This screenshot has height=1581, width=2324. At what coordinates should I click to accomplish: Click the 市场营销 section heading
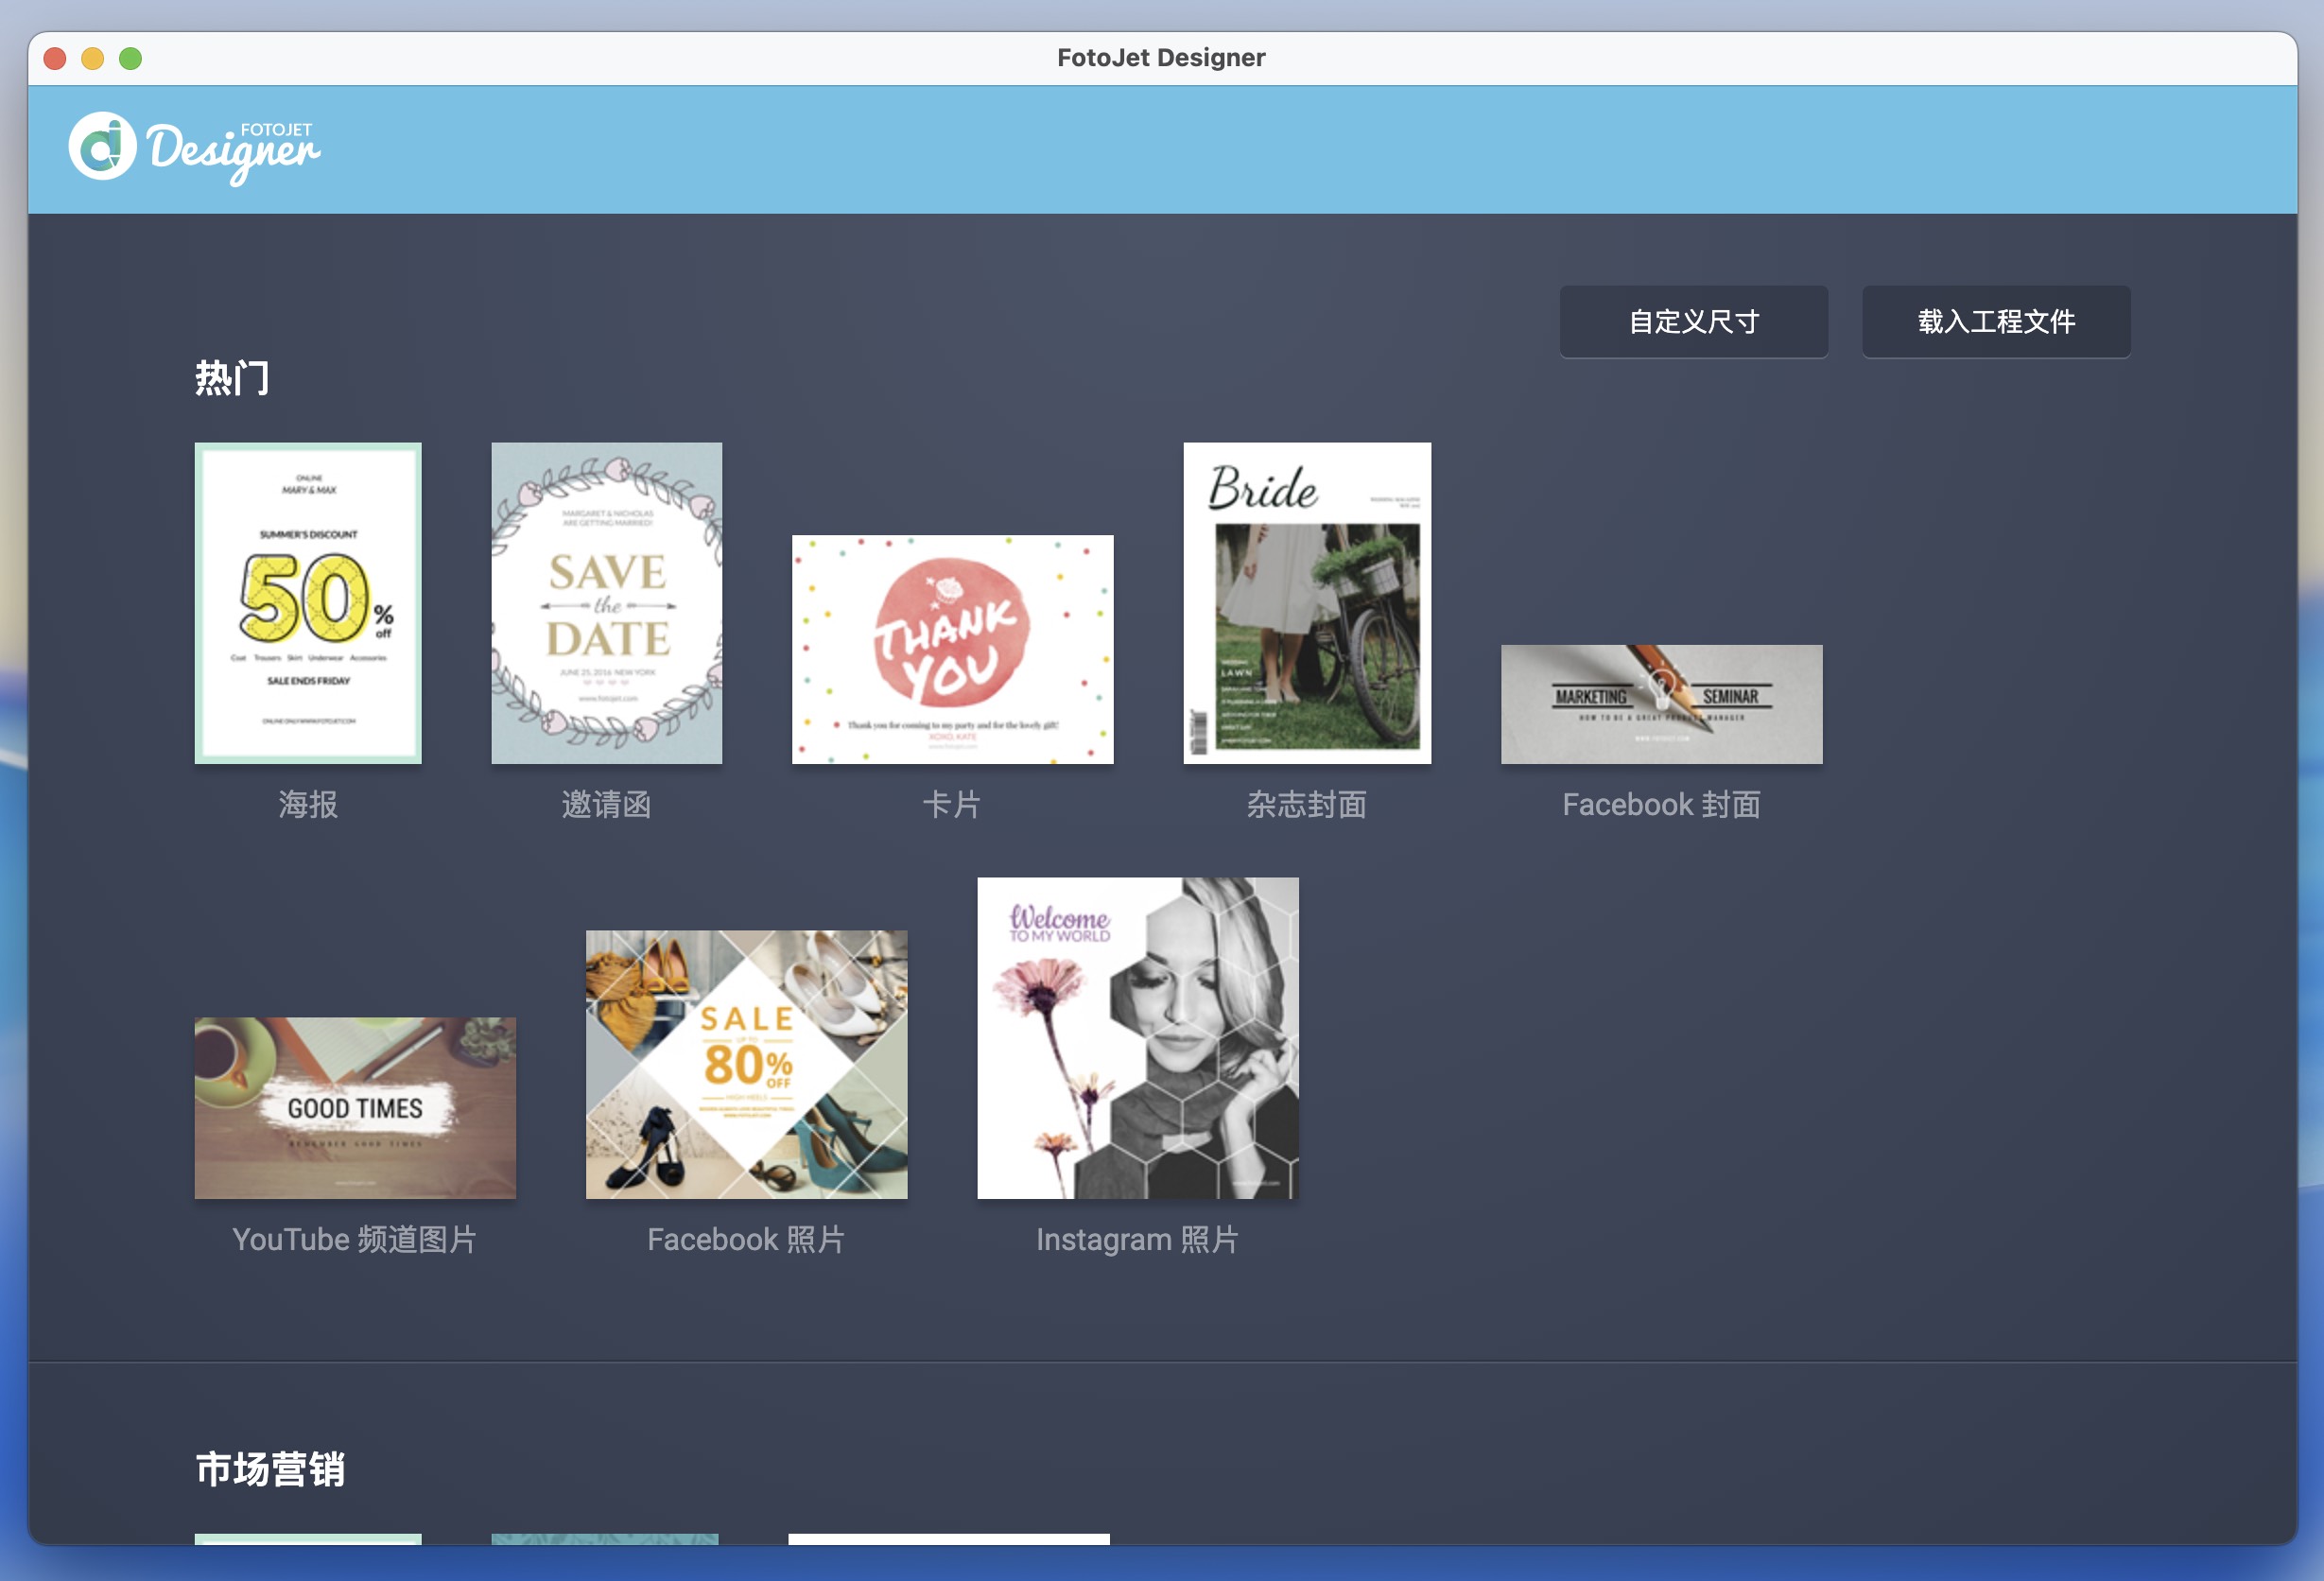click(x=270, y=1470)
